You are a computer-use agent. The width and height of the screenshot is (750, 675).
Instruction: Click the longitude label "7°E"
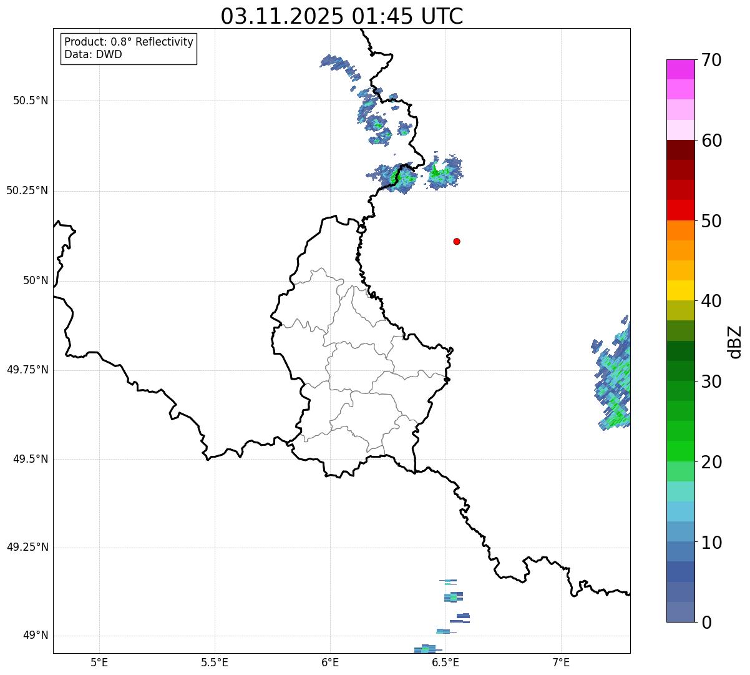[562, 662]
